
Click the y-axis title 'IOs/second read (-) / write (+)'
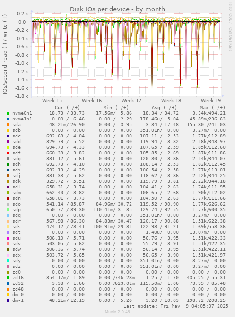point(5,54)
